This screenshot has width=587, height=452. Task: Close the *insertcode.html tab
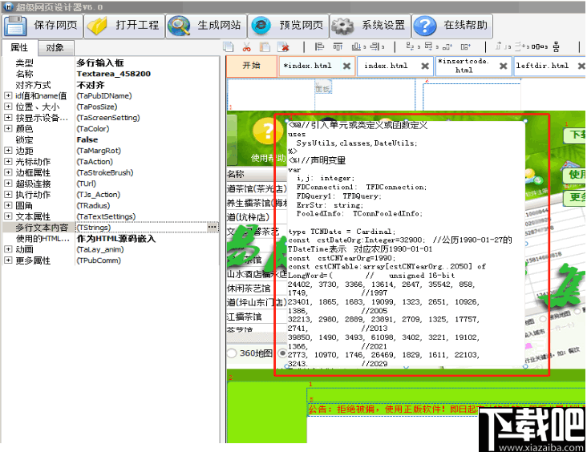click(x=504, y=67)
